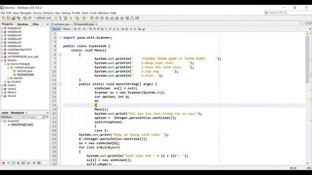The image size is (312, 175).
Task: Select the HUYPHPK00628_asm_gd2 project
Action: click(23, 57)
